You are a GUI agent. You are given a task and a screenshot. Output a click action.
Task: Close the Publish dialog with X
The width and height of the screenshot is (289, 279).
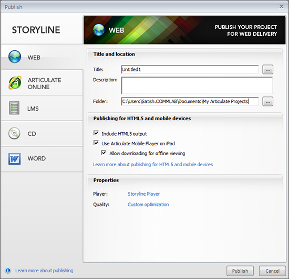click(x=281, y=6)
